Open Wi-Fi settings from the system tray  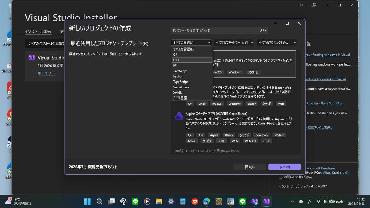[319, 202]
